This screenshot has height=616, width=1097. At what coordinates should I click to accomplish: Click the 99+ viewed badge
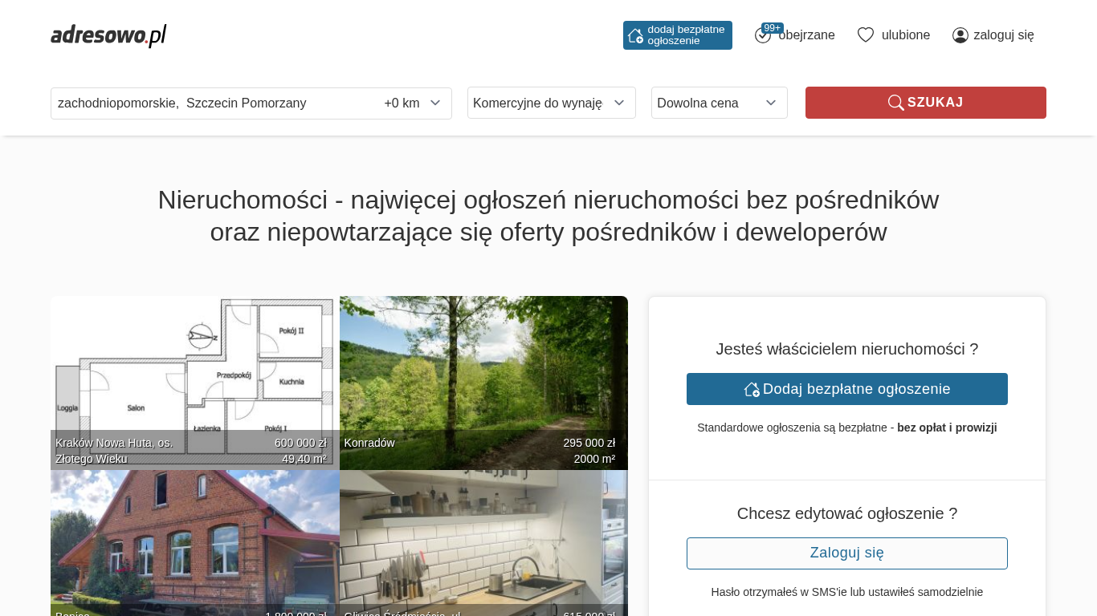773,28
